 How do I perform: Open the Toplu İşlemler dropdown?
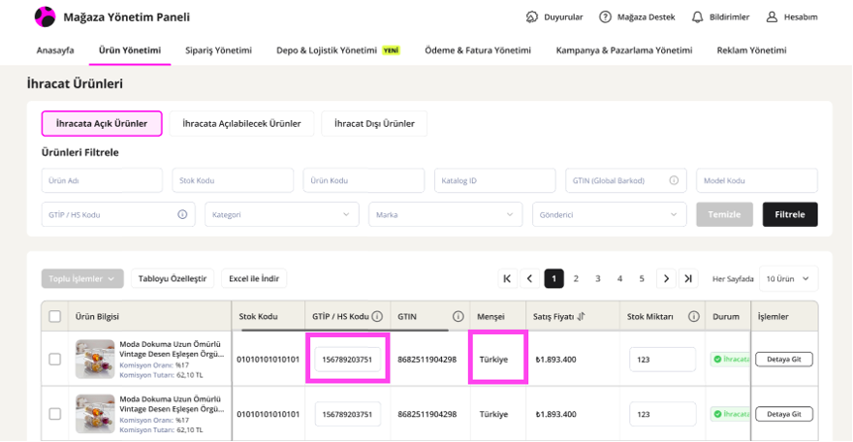tap(82, 279)
